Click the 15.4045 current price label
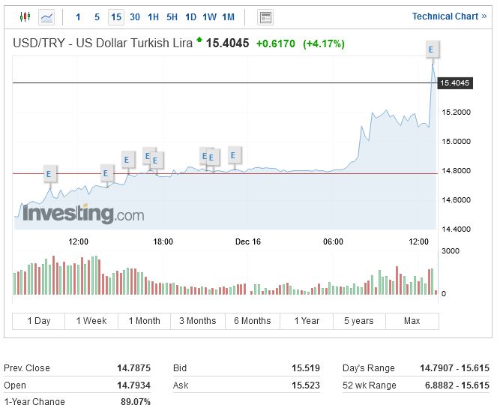 point(455,82)
